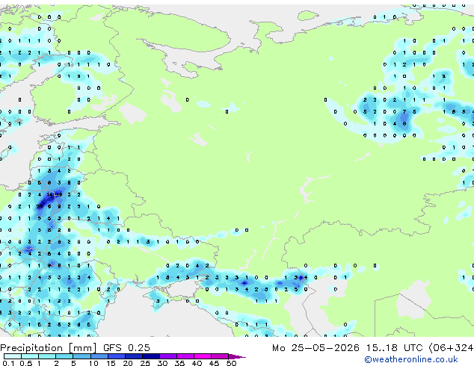474x366 pixels.
Task: Click the 10–15 mm legend color swatch
Action: click(x=99, y=356)
